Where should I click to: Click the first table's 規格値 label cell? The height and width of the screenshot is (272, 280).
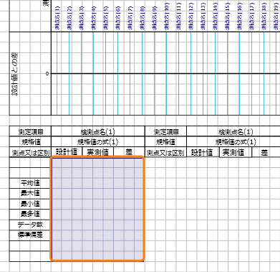31,142
